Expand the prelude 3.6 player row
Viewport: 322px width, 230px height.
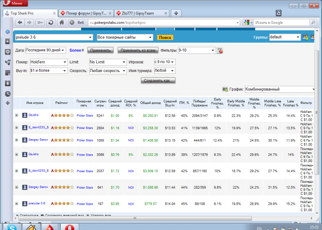pyautogui.click(x=17, y=204)
